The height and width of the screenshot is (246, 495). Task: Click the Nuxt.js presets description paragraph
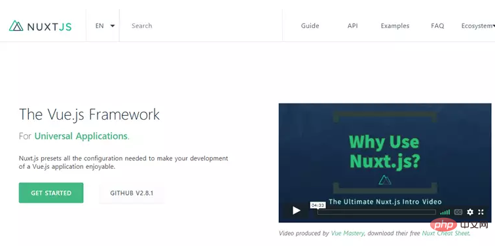coord(123,162)
